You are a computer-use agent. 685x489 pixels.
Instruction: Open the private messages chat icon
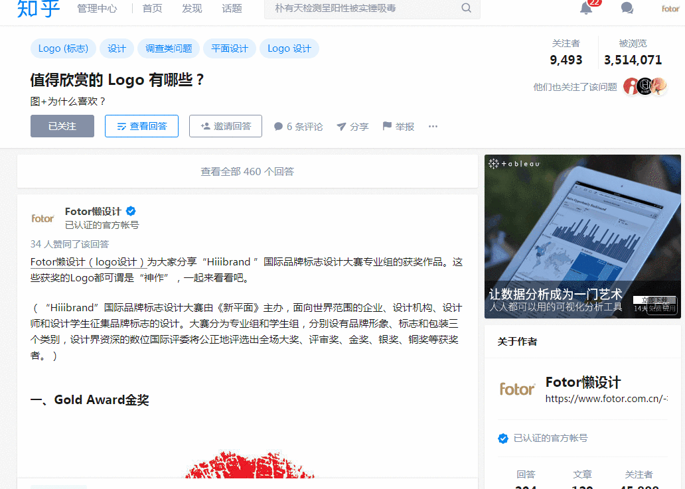[x=627, y=9]
